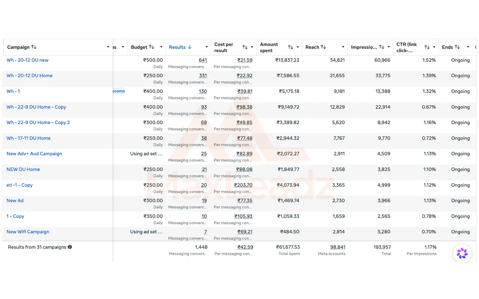Image resolution: width=479 pixels, height=299 pixels.
Task: Open CTR column dropdown menu
Action: pyautogui.click(x=434, y=47)
